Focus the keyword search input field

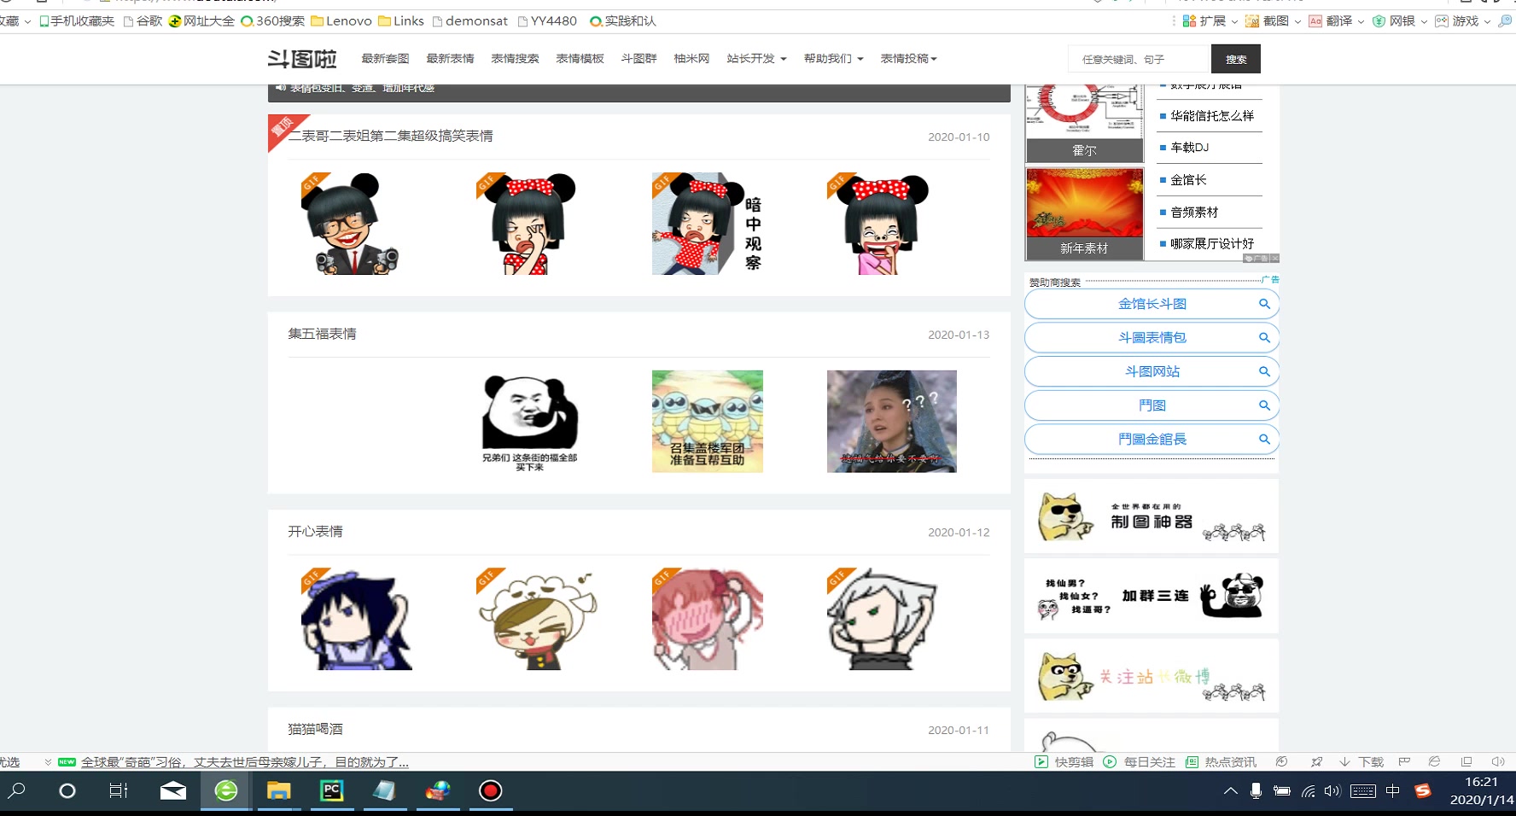(1140, 59)
